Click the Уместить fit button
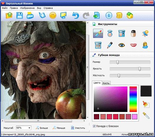Image resolution: width=155 pixels, height=137 pixels. tap(78, 128)
